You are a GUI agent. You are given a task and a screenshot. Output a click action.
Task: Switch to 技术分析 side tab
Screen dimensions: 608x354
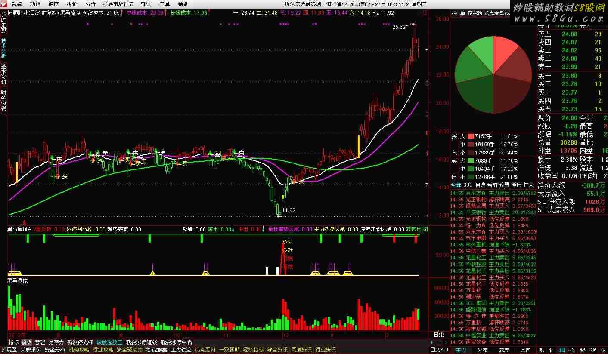point(3,49)
